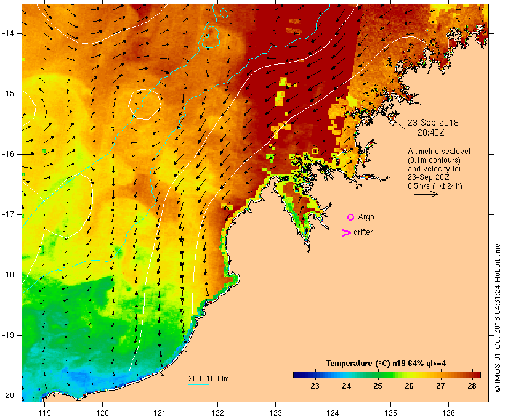Click the latitude label -18
The width and height of the screenshot is (505, 419).
point(8,275)
